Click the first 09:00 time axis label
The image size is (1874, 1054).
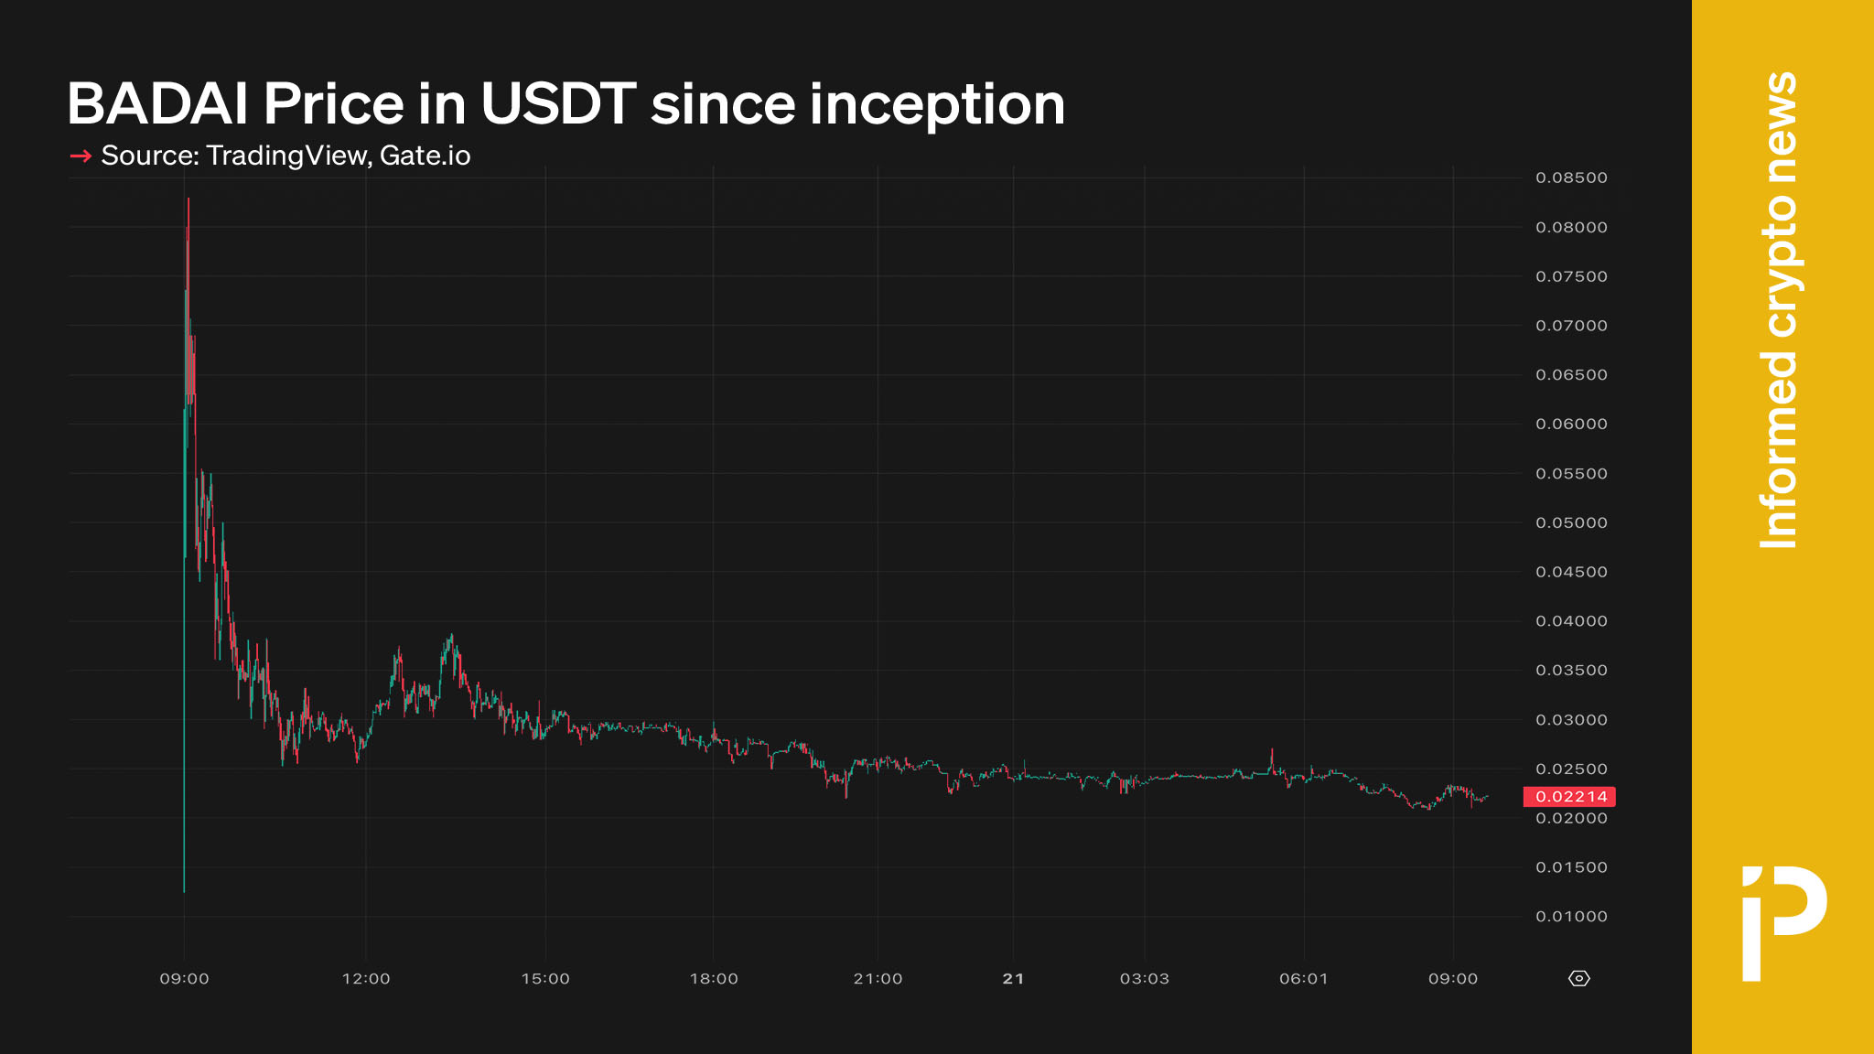coord(184,979)
